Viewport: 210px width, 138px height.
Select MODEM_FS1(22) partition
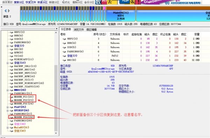(24, 97)
